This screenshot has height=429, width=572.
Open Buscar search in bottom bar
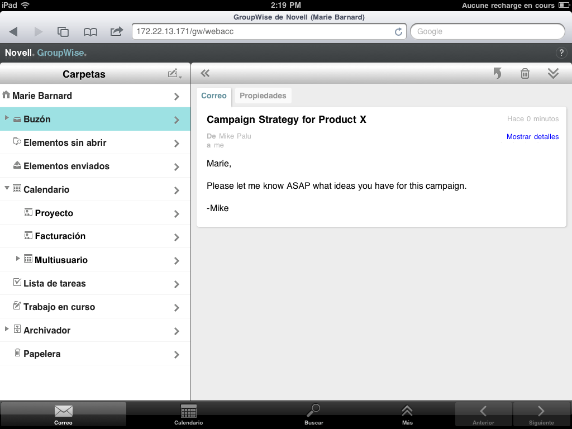(314, 414)
